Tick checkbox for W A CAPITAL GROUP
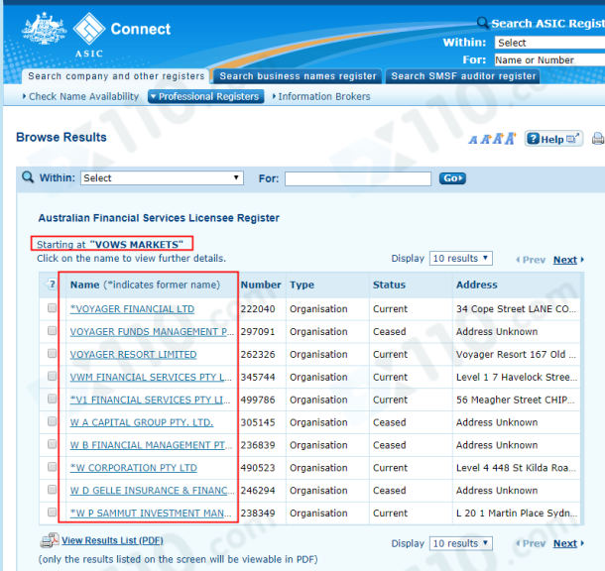This screenshot has width=605, height=571. pos(52,421)
